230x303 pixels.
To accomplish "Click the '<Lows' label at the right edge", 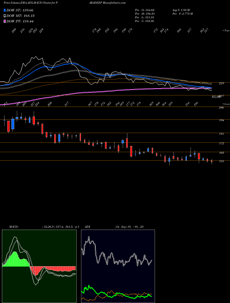I will point(226,104).
